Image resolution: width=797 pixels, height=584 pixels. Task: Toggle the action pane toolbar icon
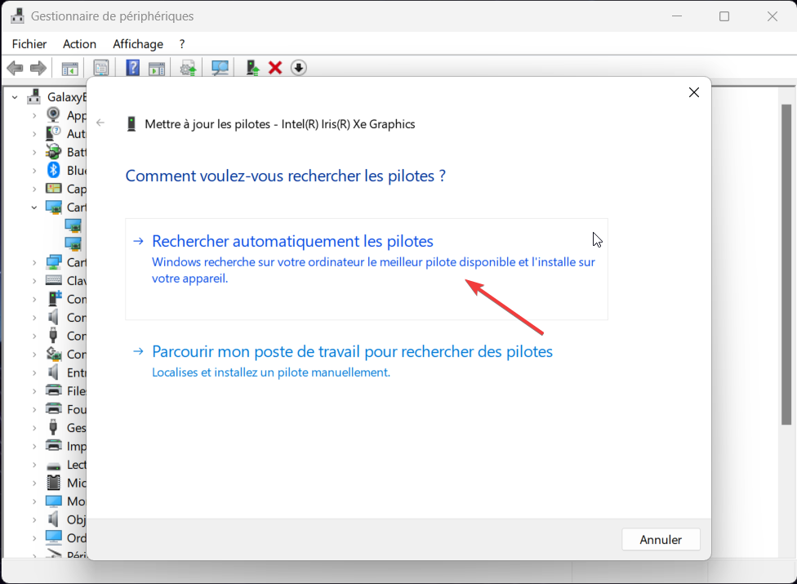point(157,68)
